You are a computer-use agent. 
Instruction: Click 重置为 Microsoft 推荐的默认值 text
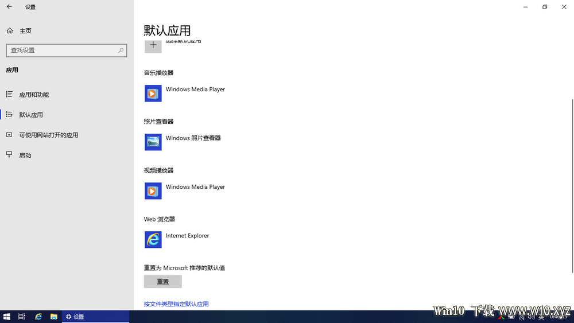[184, 268]
